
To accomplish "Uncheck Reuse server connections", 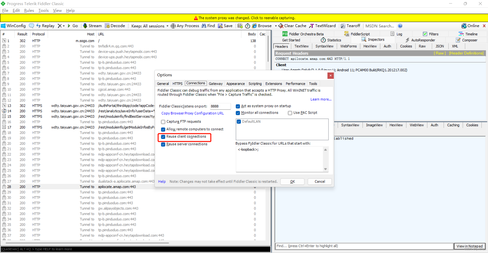I will coord(163,144).
